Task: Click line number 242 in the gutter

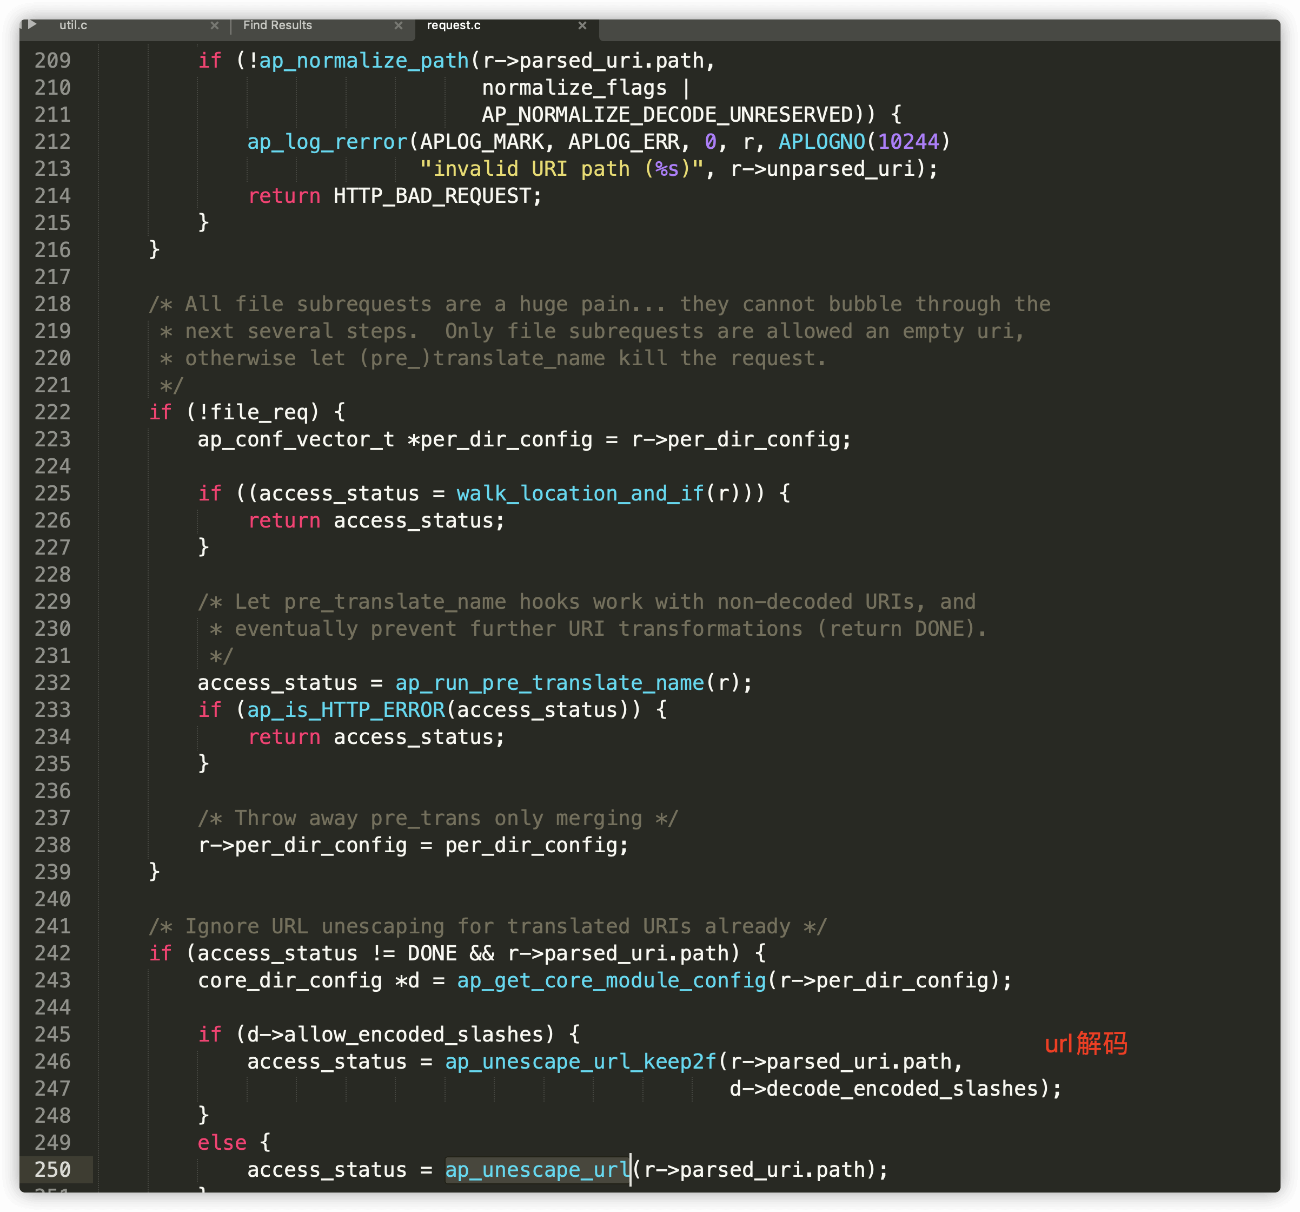Action: (52, 953)
